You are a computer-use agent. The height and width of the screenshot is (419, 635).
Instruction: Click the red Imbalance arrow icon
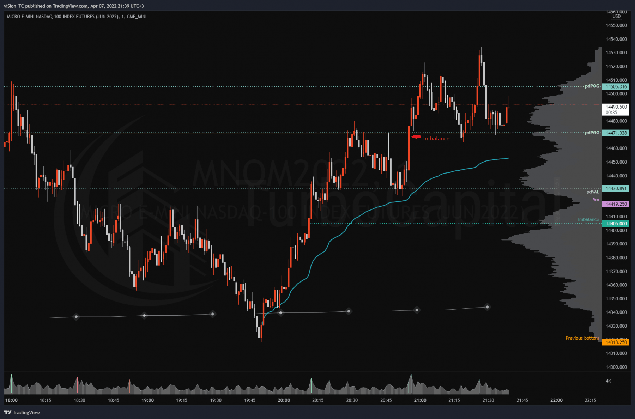416,137
